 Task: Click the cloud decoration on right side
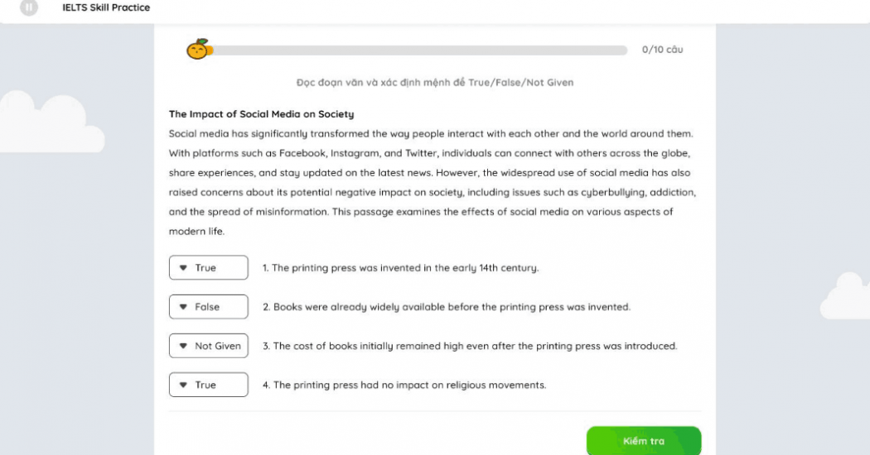coord(845,298)
